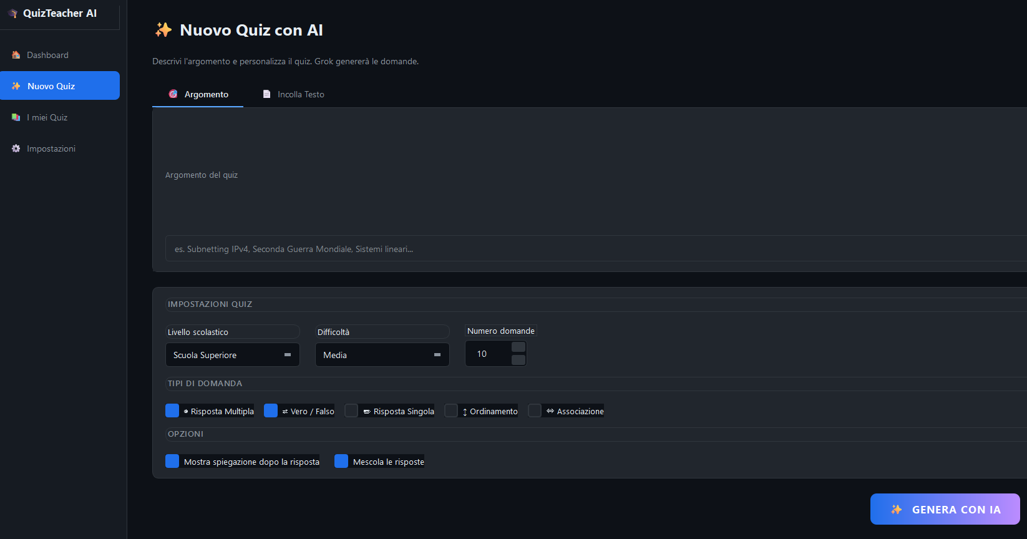Screen dimensions: 1027x539
Task: Enable Ordinamento question type
Action: tap(451, 410)
